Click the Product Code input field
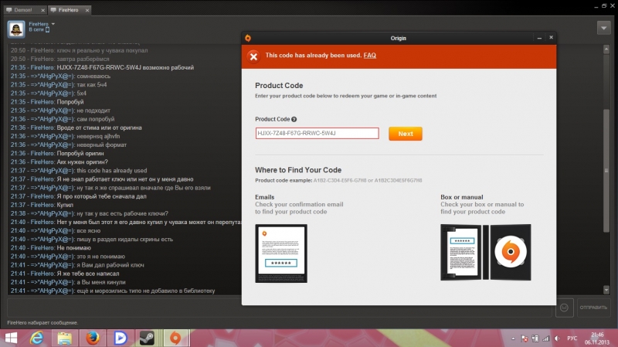 [317, 133]
